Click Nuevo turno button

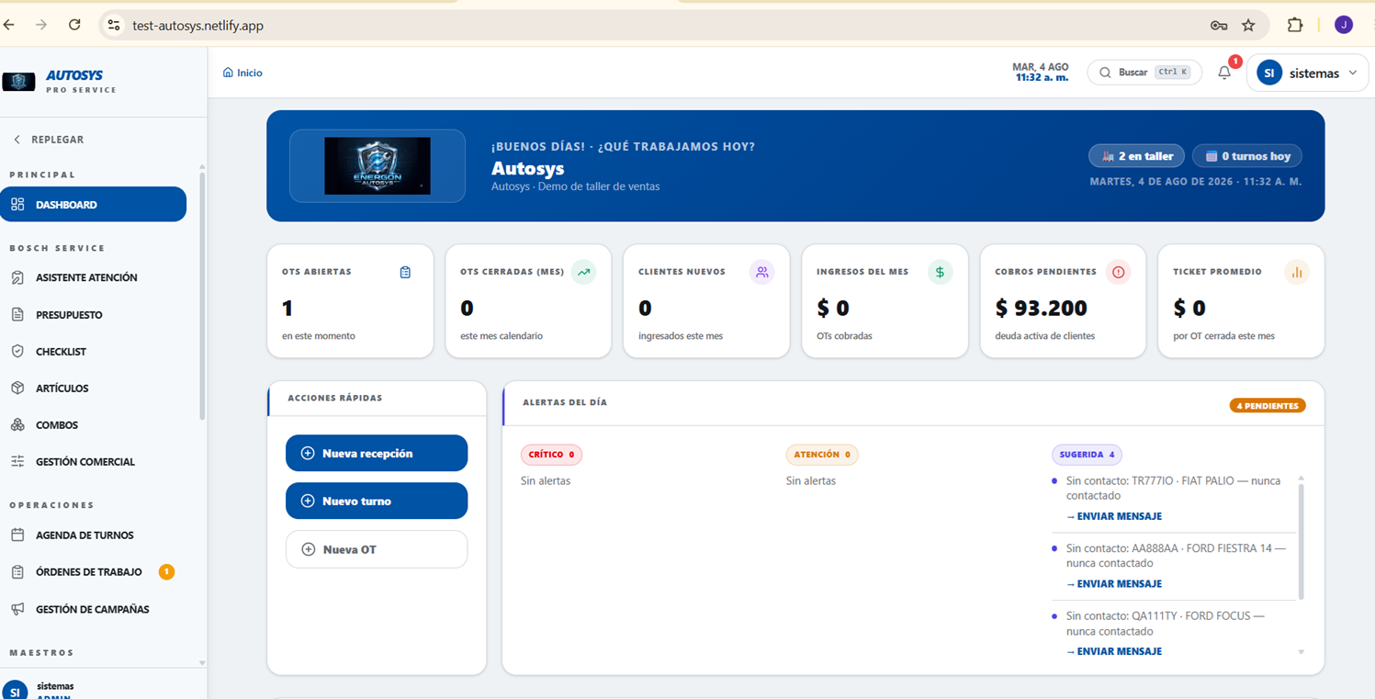click(x=377, y=501)
